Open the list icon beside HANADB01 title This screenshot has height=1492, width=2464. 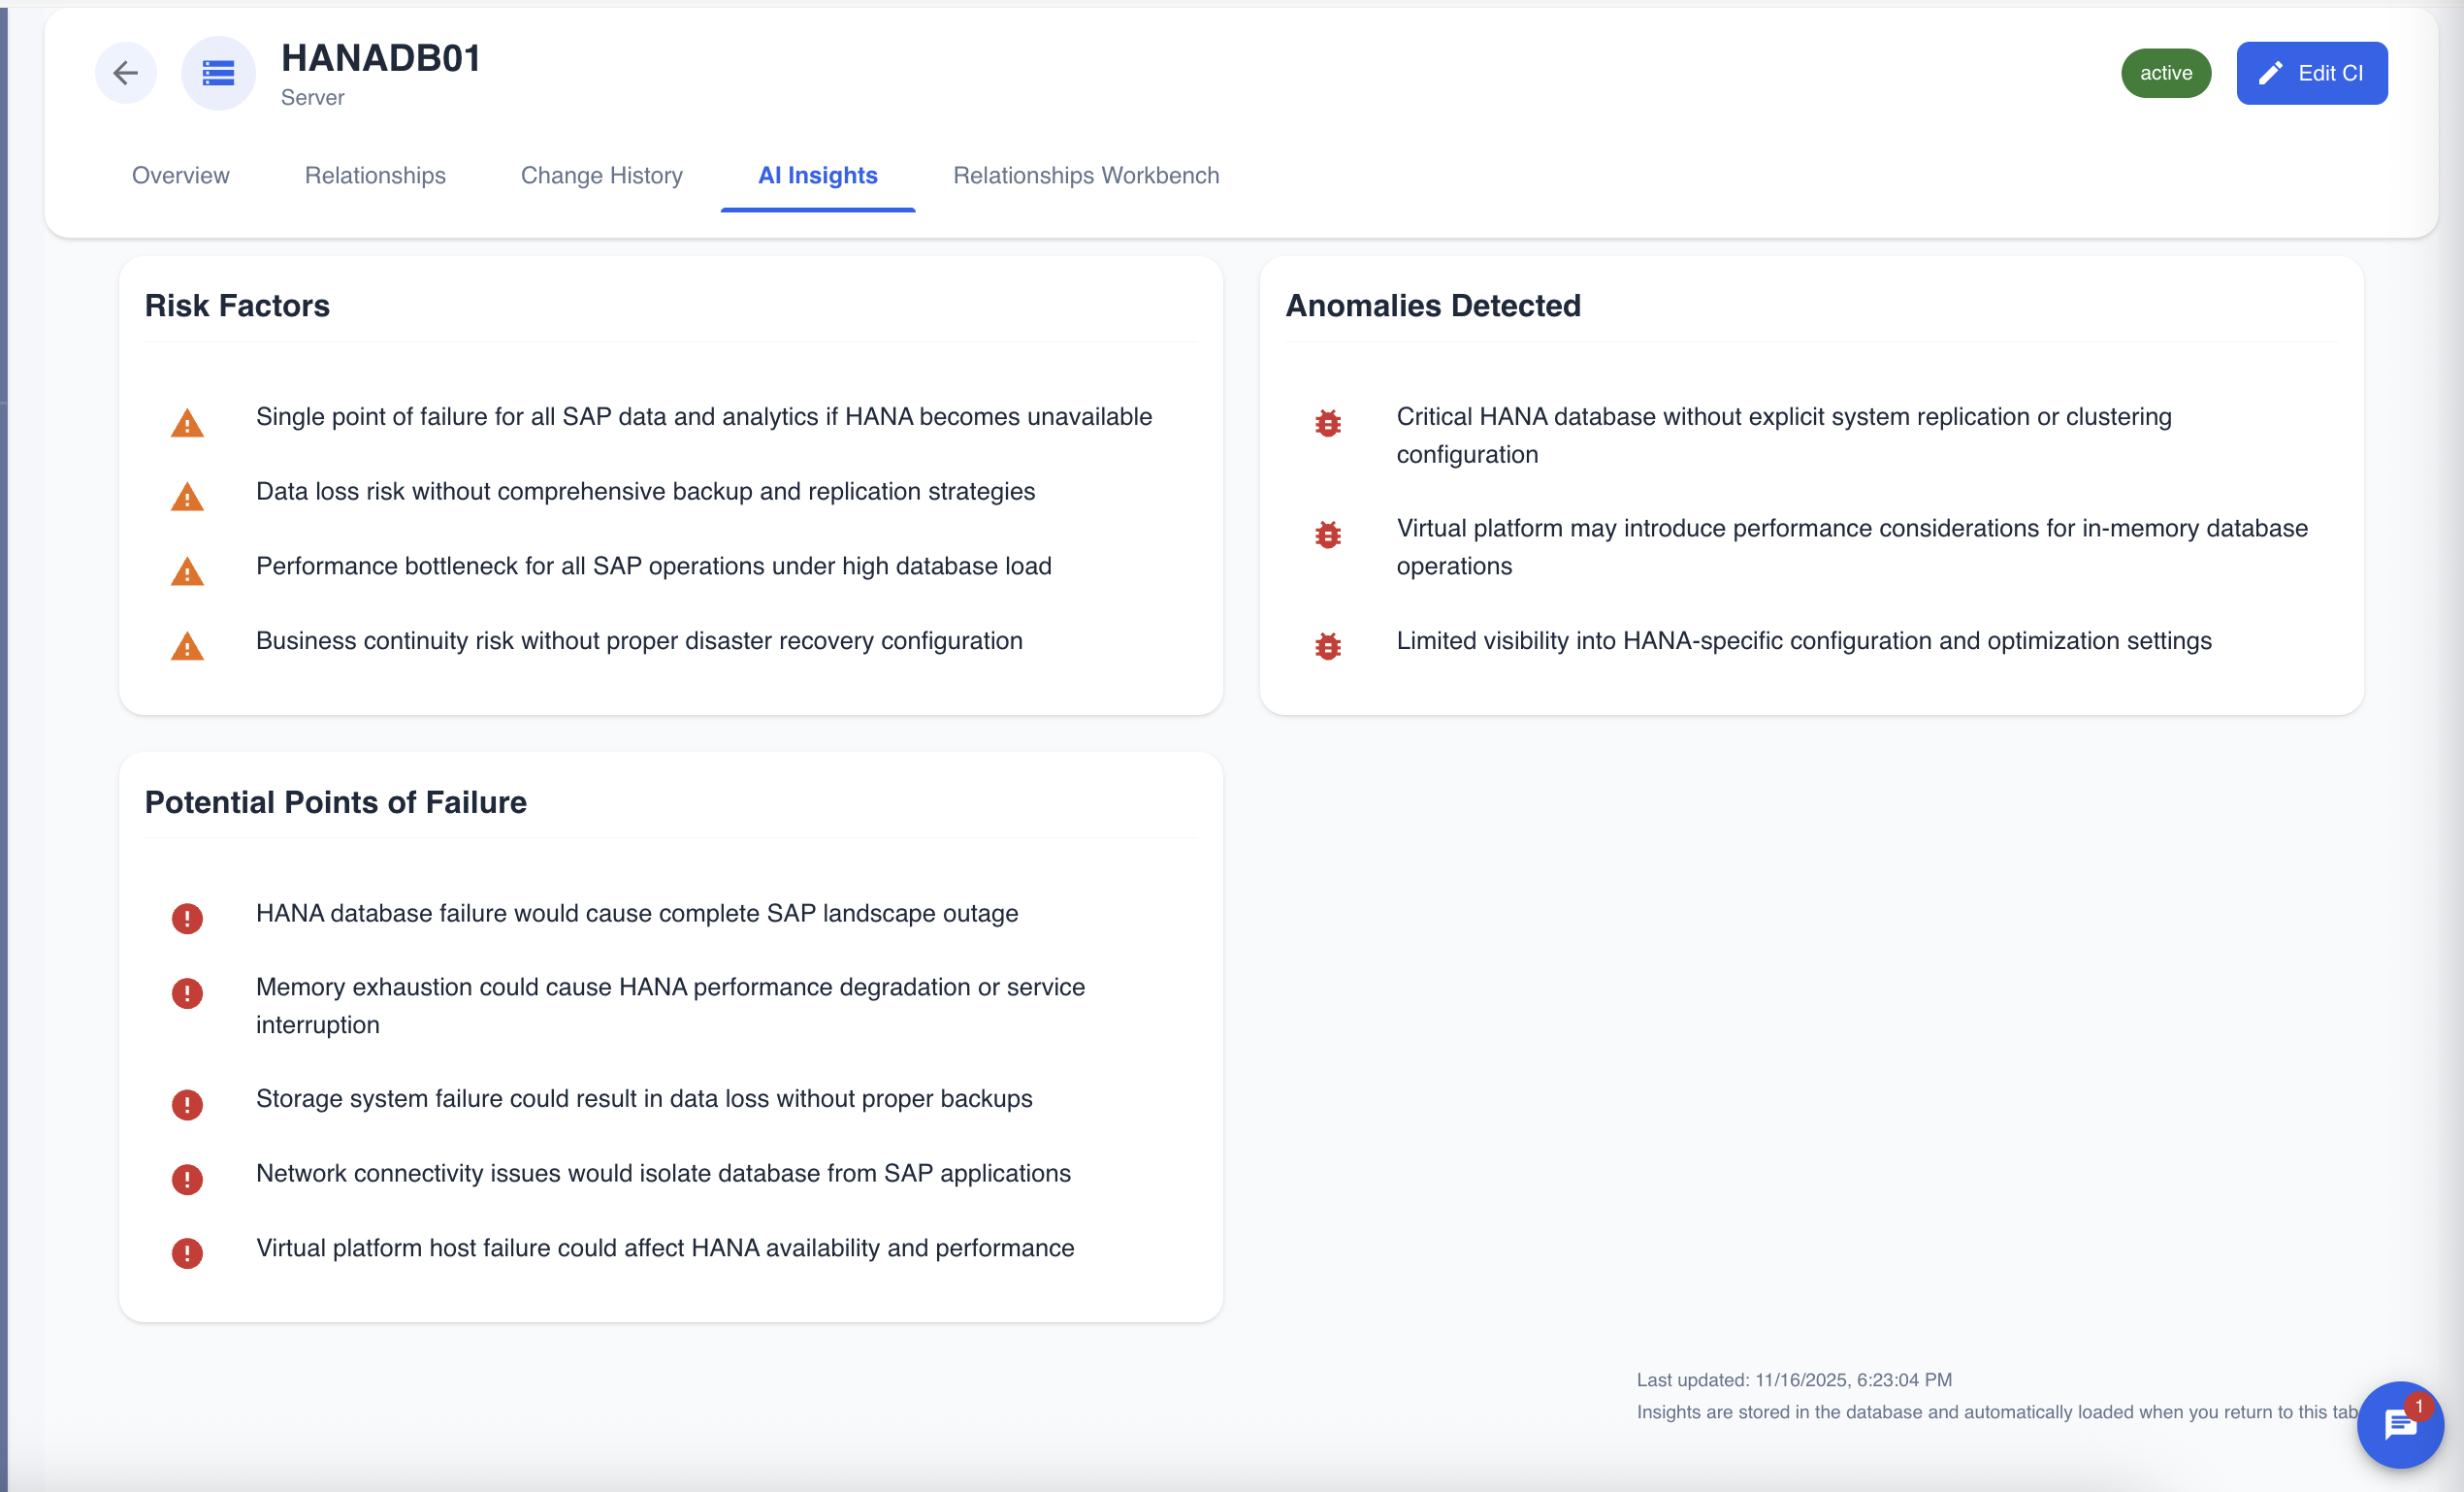pyautogui.click(x=218, y=72)
